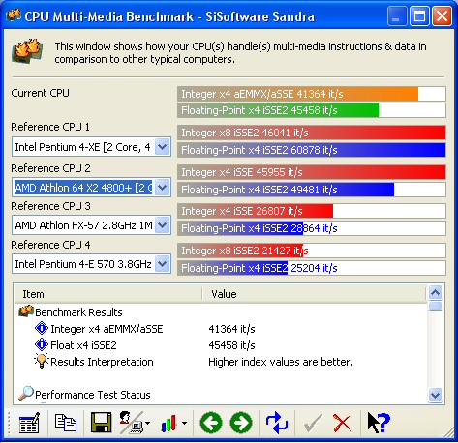This screenshot has width=458, height=443.
Task: Click 'Higher index values are better.' text
Action: click(281, 362)
